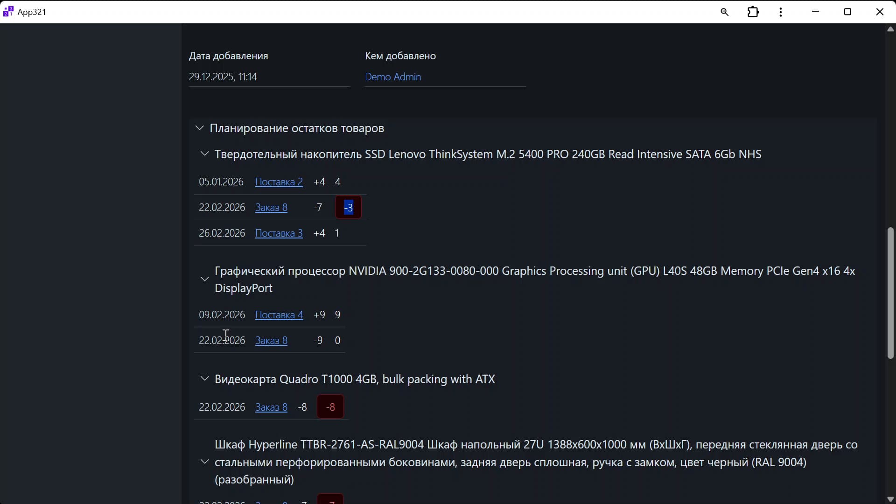This screenshot has width=896, height=504.
Task: Click the Demo Admin user link
Action: [393, 77]
